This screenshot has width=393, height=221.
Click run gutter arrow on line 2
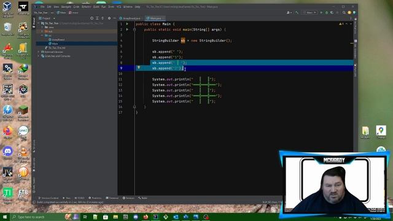tap(127, 29)
